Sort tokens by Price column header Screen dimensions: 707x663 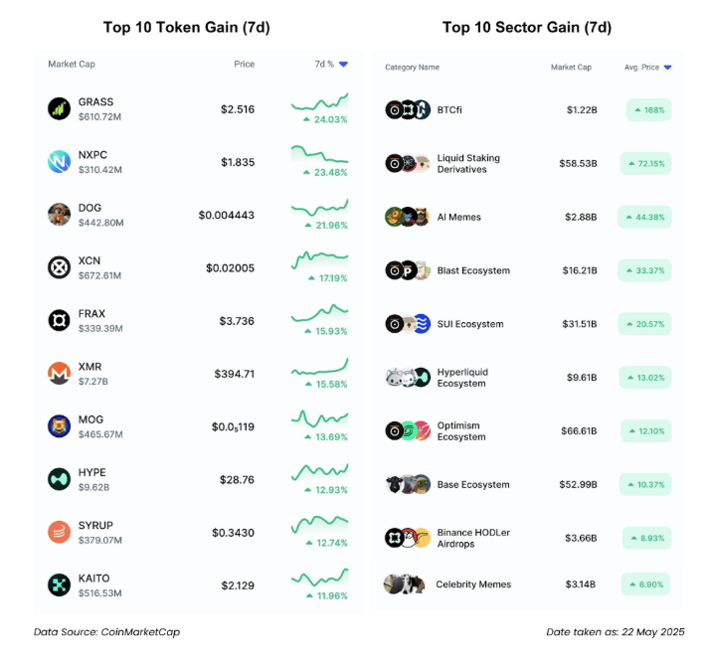tap(244, 64)
